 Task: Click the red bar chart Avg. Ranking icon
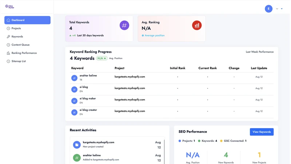(197, 25)
